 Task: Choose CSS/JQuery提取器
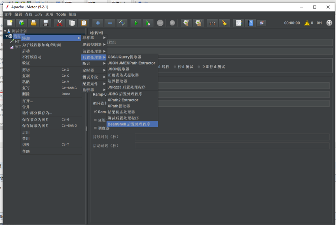tap(132, 57)
